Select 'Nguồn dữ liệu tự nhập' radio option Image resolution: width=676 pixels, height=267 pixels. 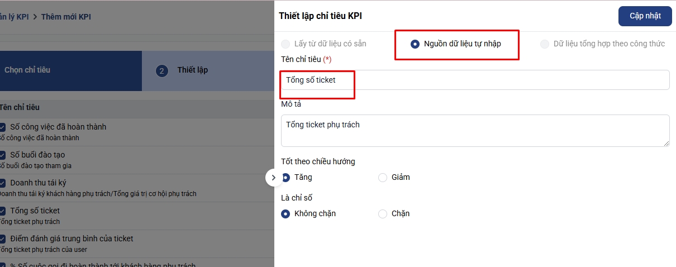click(415, 44)
